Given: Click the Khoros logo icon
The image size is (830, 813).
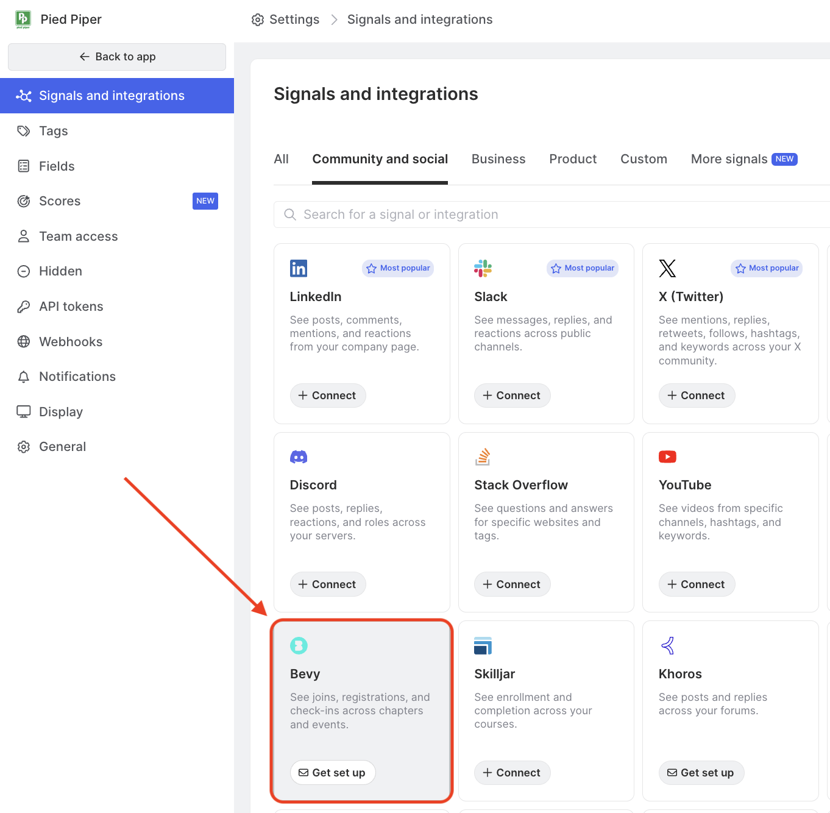Looking at the screenshot, I should (x=667, y=645).
